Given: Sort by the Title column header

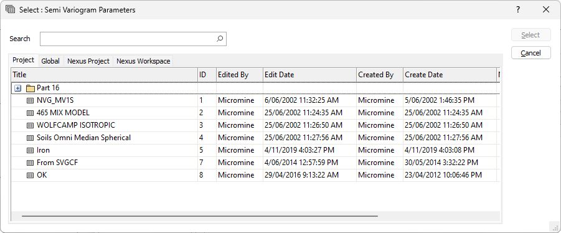Looking at the screenshot, I should pyautogui.click(x=105, y=75).
